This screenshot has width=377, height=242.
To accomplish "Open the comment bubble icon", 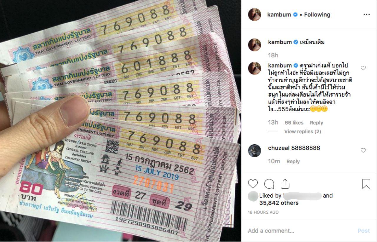I will (269, 184).
